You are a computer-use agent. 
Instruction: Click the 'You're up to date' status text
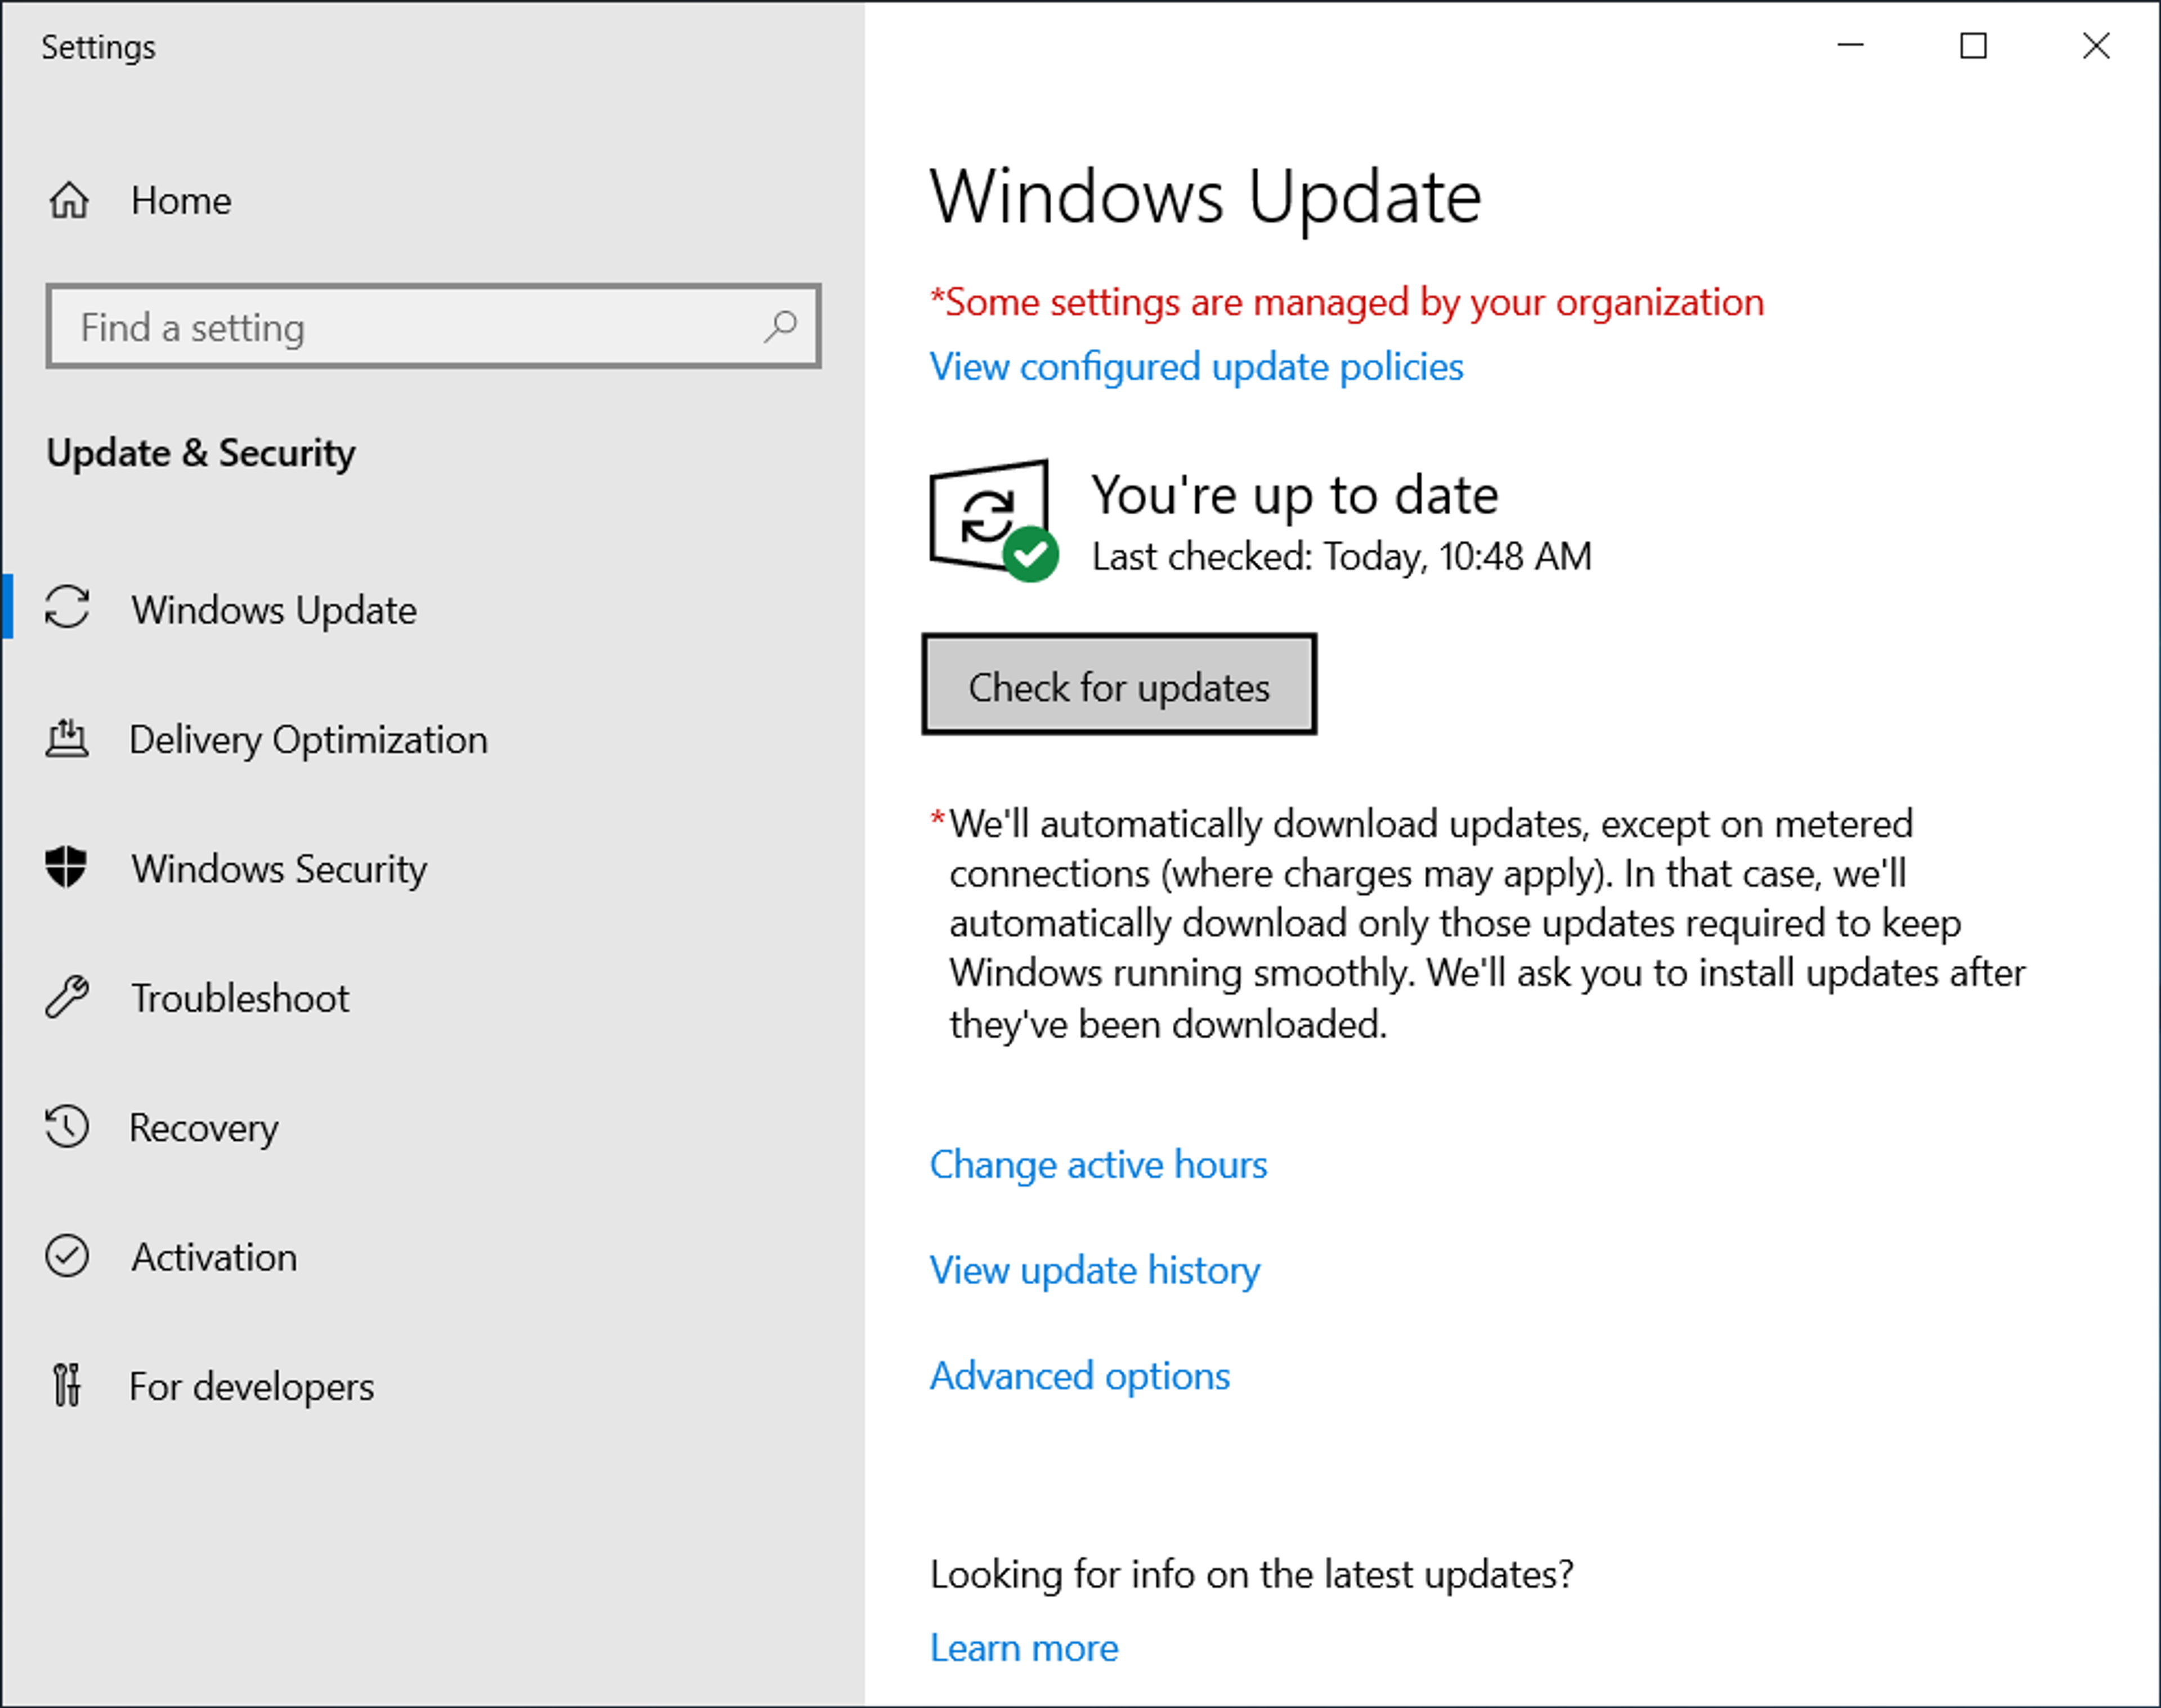[1294, 495]
